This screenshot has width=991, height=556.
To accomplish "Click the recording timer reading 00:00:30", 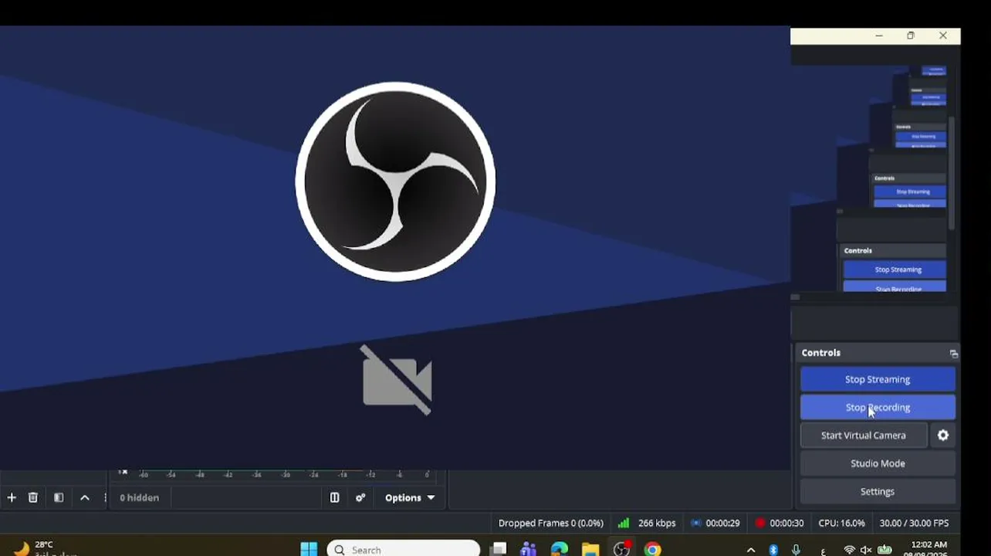I will point(786,523).
